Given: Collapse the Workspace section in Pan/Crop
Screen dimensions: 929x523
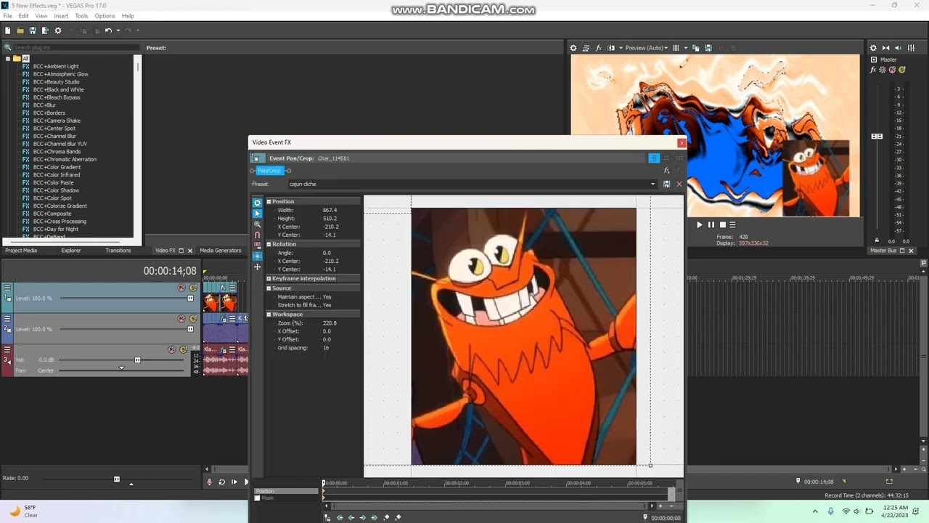Looking at the screenshot, I should click(x=269, y=315).
